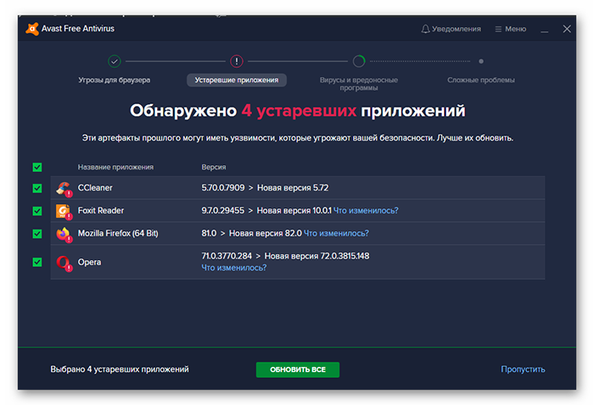Open the Уведомления notifications bell
Image resolution: width=594 pixels, height=405 pixels.
[x=451, y=29]
